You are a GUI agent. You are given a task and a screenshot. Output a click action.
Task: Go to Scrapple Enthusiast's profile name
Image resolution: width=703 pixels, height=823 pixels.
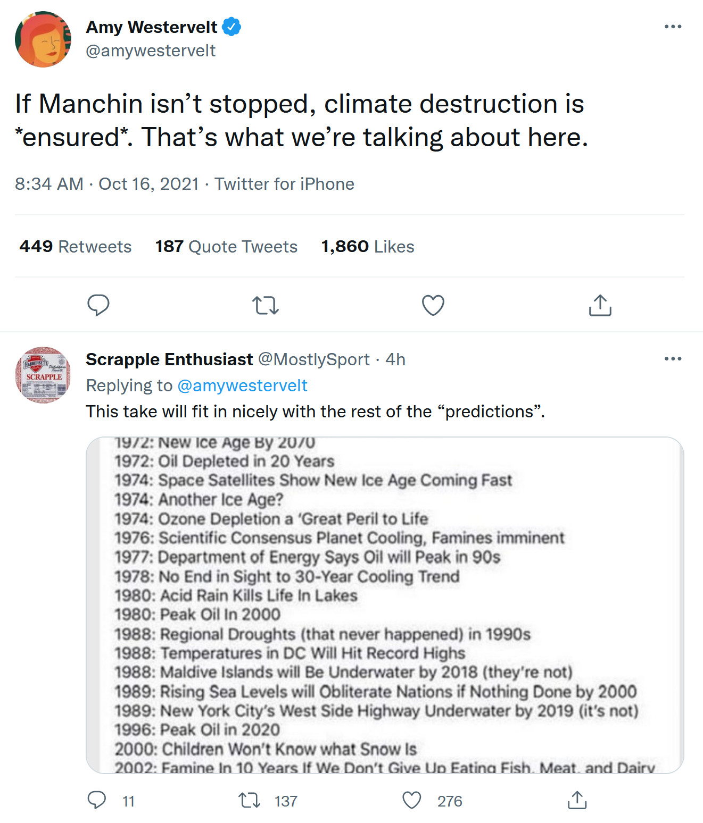(x=169, y=359)
